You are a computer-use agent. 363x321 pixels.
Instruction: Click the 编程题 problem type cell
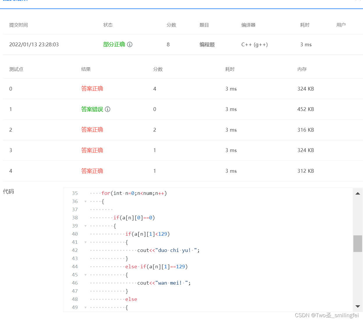pyautogui.click(x=207, y=45)
